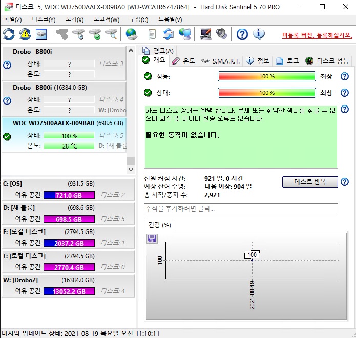Select the WDC WD7500AALX-009BA0 disk title text
Viewport: 356px width, 338px height.
pos(53,123)
